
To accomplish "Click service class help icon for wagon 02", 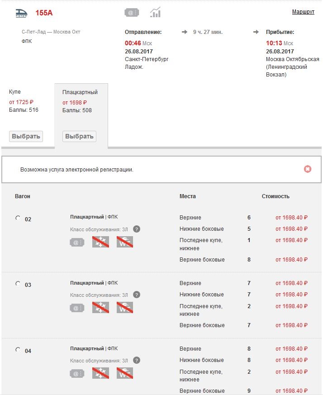I will [x=137, y=229].
